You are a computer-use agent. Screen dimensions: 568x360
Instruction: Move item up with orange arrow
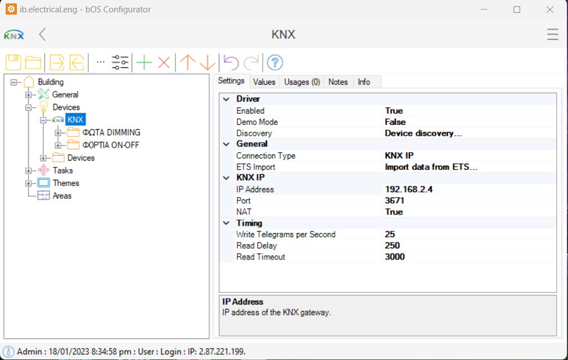point(187,62)
